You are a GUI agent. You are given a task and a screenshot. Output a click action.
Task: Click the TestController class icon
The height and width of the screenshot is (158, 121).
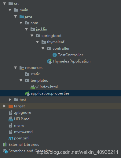point(55,55)
